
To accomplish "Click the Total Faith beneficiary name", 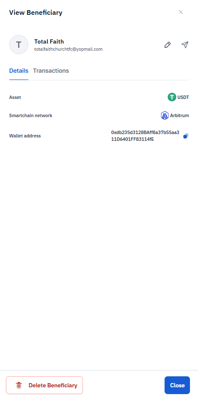I will tap(49, 41).
